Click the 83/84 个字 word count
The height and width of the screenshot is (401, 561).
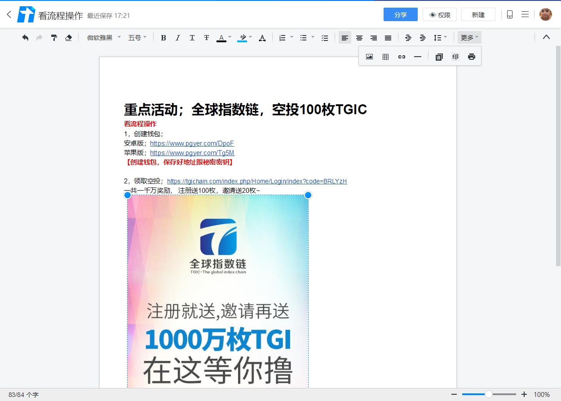(24, 395)
